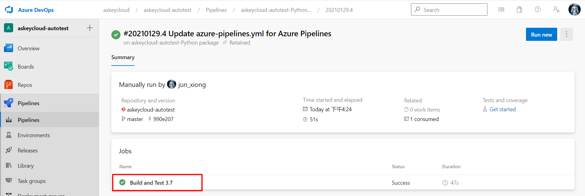This screenshot has width=585, height=196.
Task: Open commit 990e207 link
Action: pos(163,119)
